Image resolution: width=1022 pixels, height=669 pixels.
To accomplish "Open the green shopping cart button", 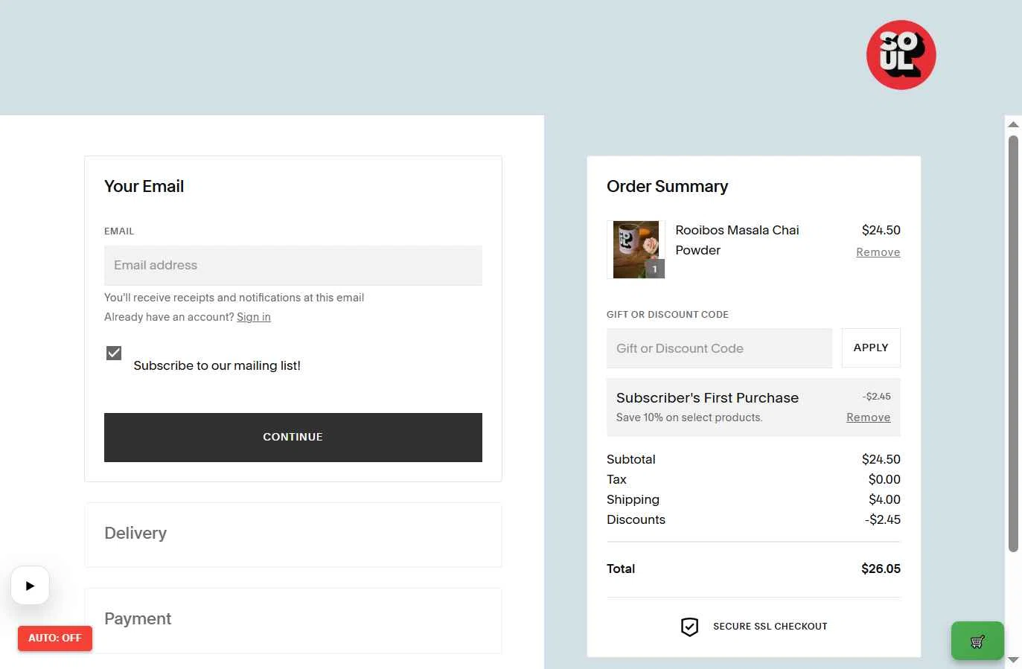I will click(977, 641).
